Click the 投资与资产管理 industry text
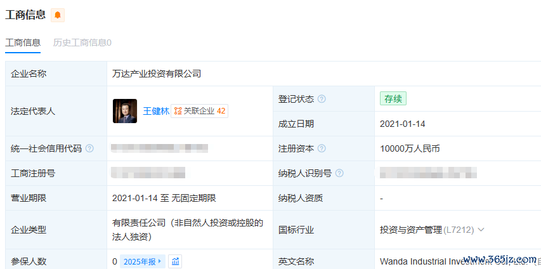The image size is (541, 269). coord(411,230)
